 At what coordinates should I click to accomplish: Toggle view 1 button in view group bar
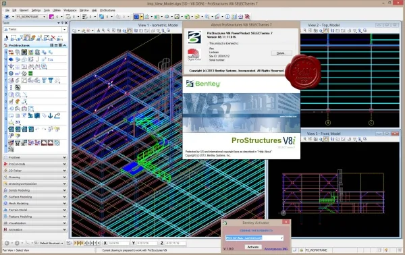[x=76, y=243]
